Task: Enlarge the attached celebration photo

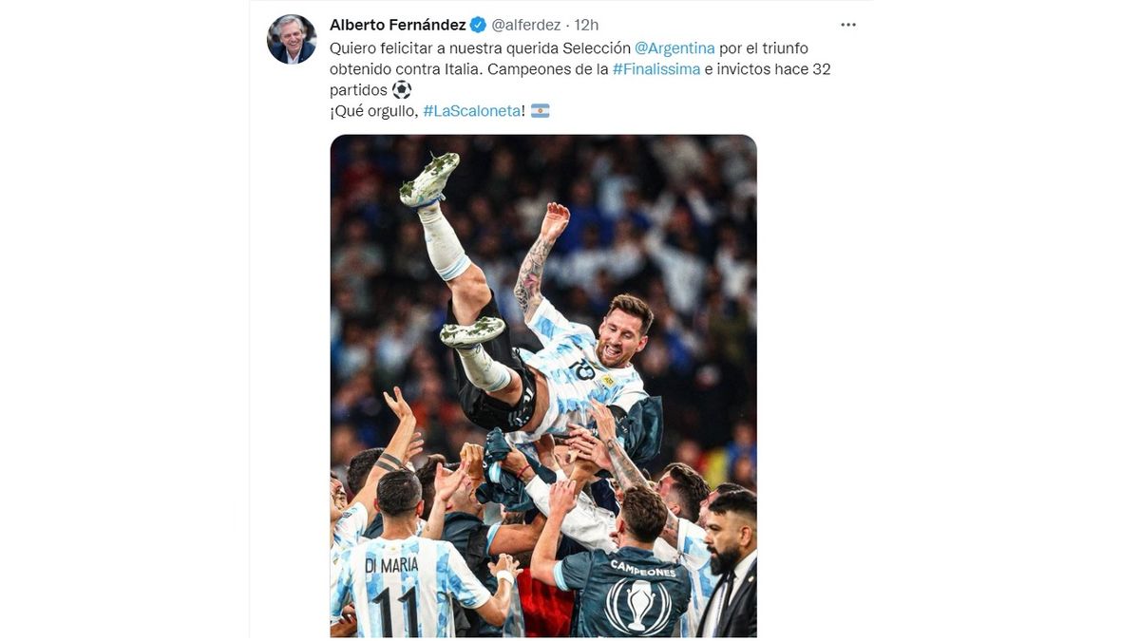Action: (x=543, y=386)
